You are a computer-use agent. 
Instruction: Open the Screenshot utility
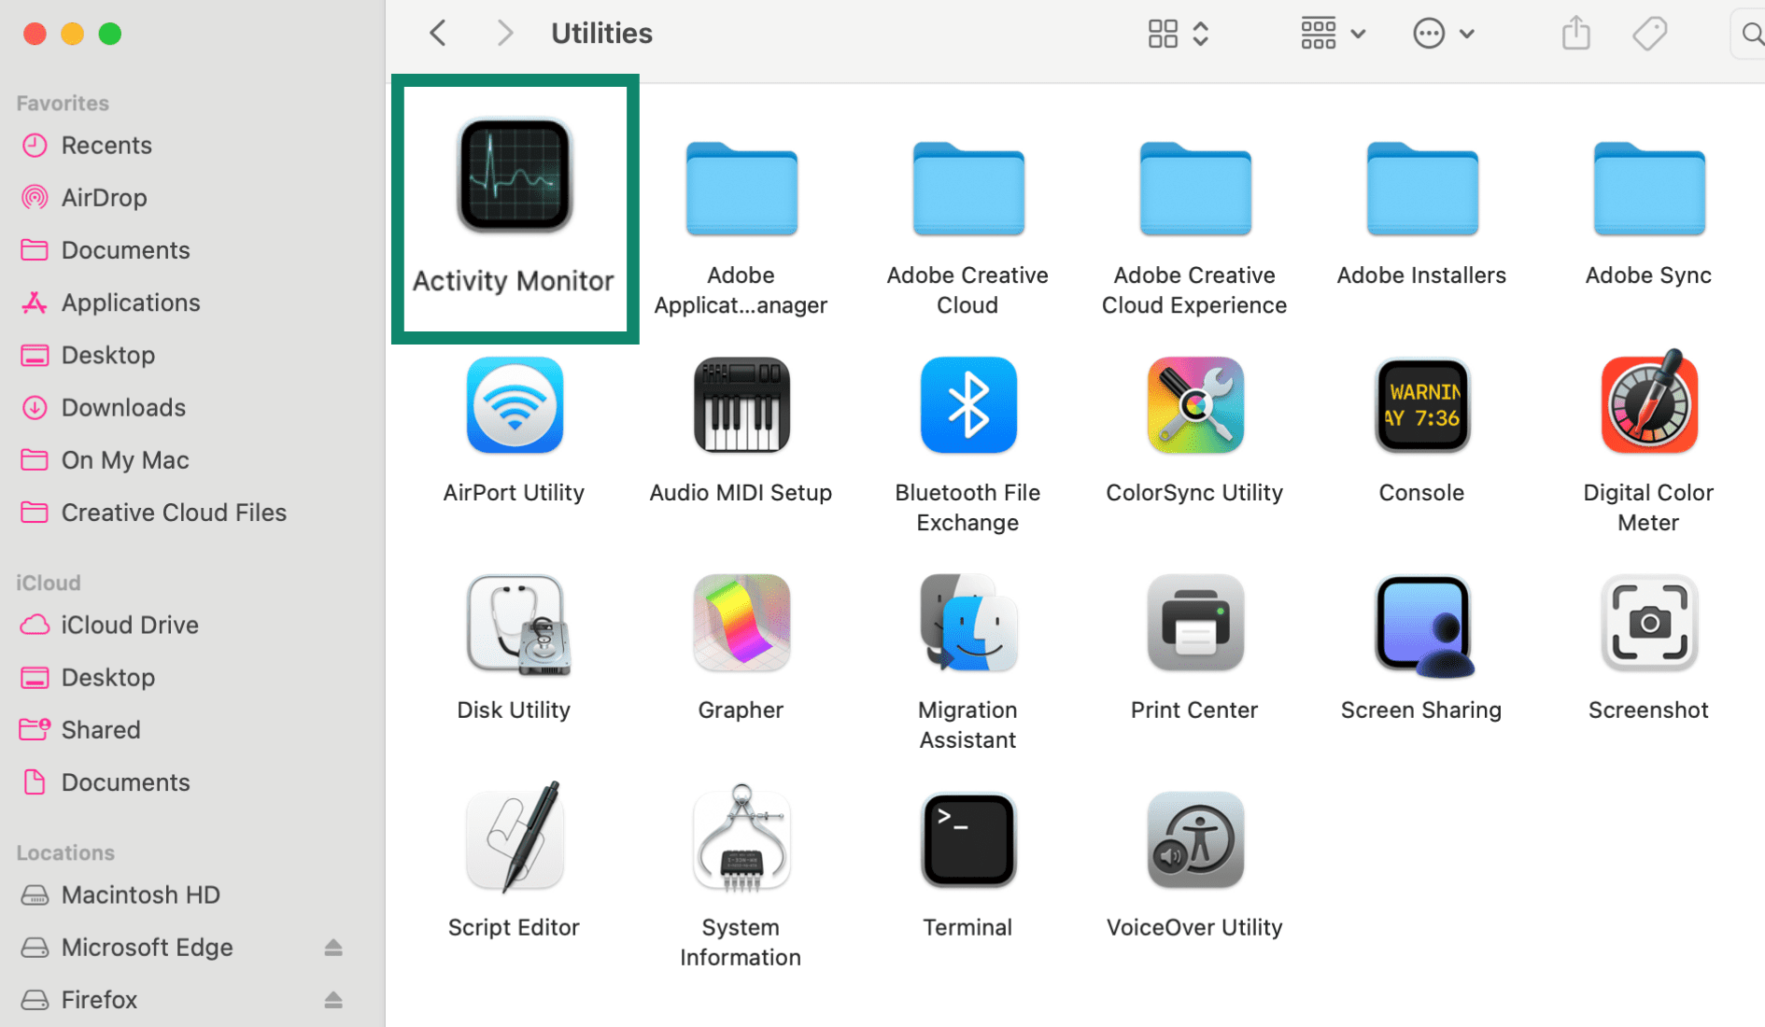point(1647,624)
